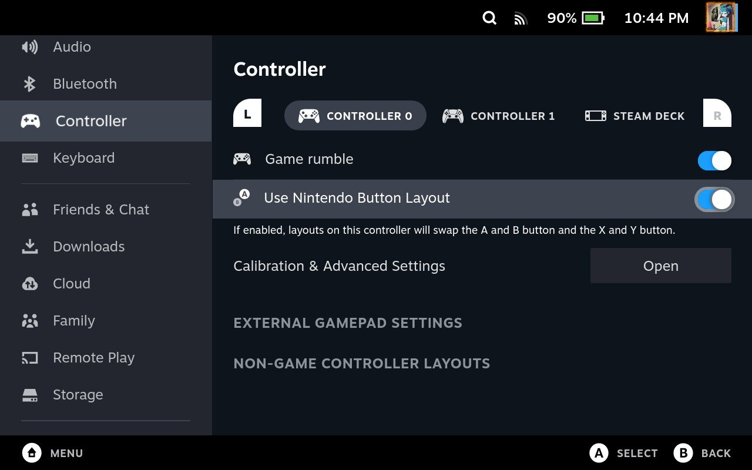Viewport: 752px width, 470px height.
Task: Open Storage settings in sidebar
Action: tap(106, 395)
